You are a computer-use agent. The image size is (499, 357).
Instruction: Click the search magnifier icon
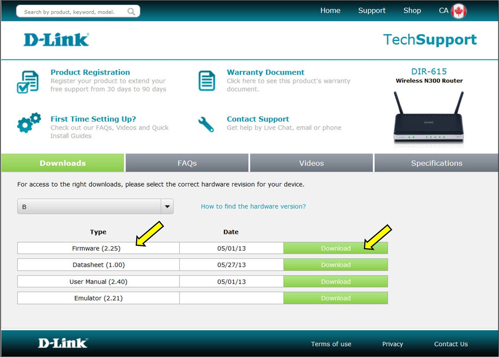click(131, 12)
